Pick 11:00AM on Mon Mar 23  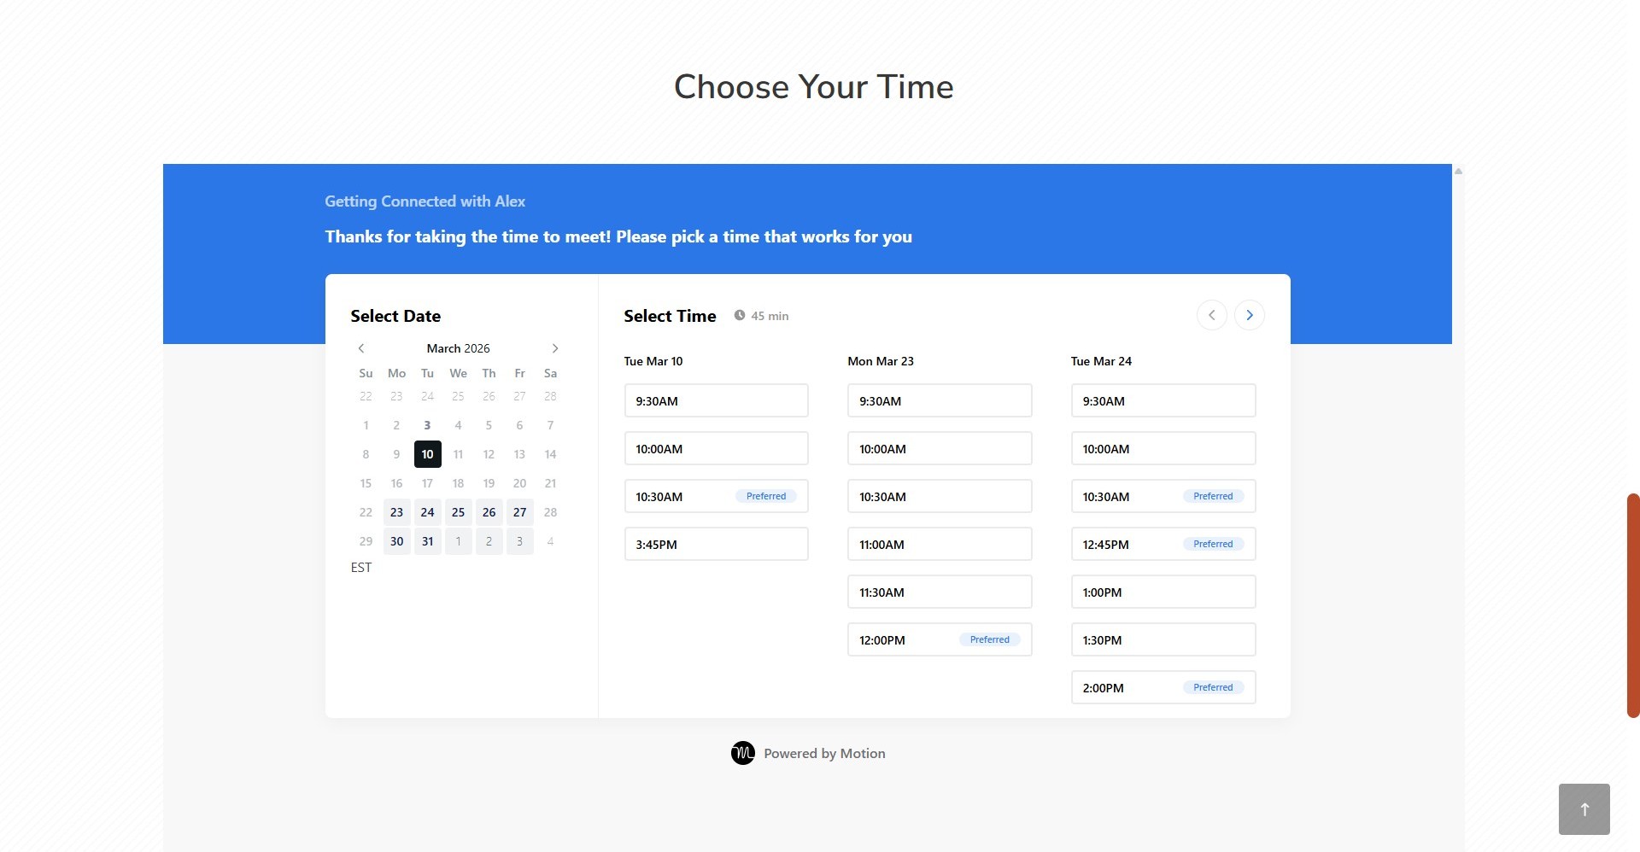939,544
